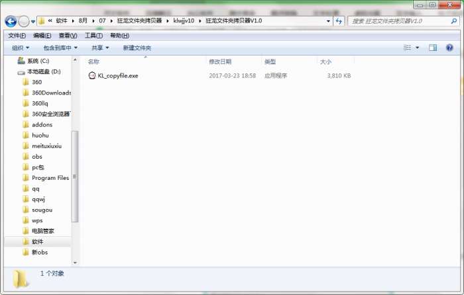The width and height of the screenshot is (464, 295).
Task: Click the sougou folder icon
Action: [26, 210]
